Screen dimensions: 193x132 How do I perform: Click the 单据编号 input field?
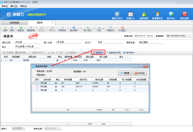[179, 36]
